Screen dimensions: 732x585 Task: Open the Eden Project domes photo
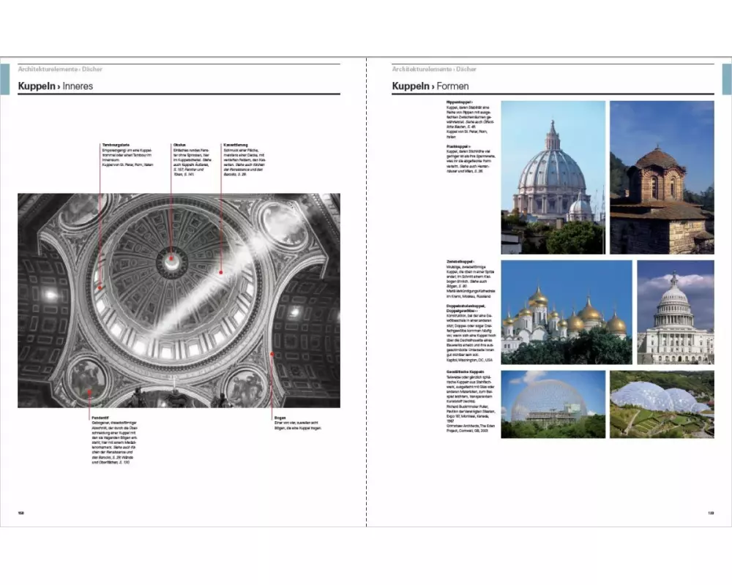point(662,404)
